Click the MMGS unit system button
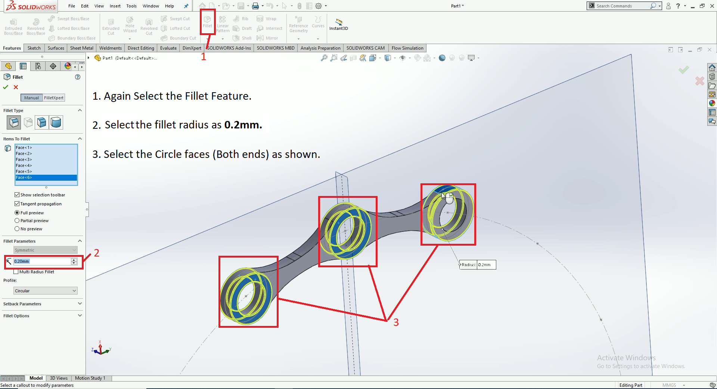Image resolution: width=717 pixels, height=389 pixels. coord(669,385)
